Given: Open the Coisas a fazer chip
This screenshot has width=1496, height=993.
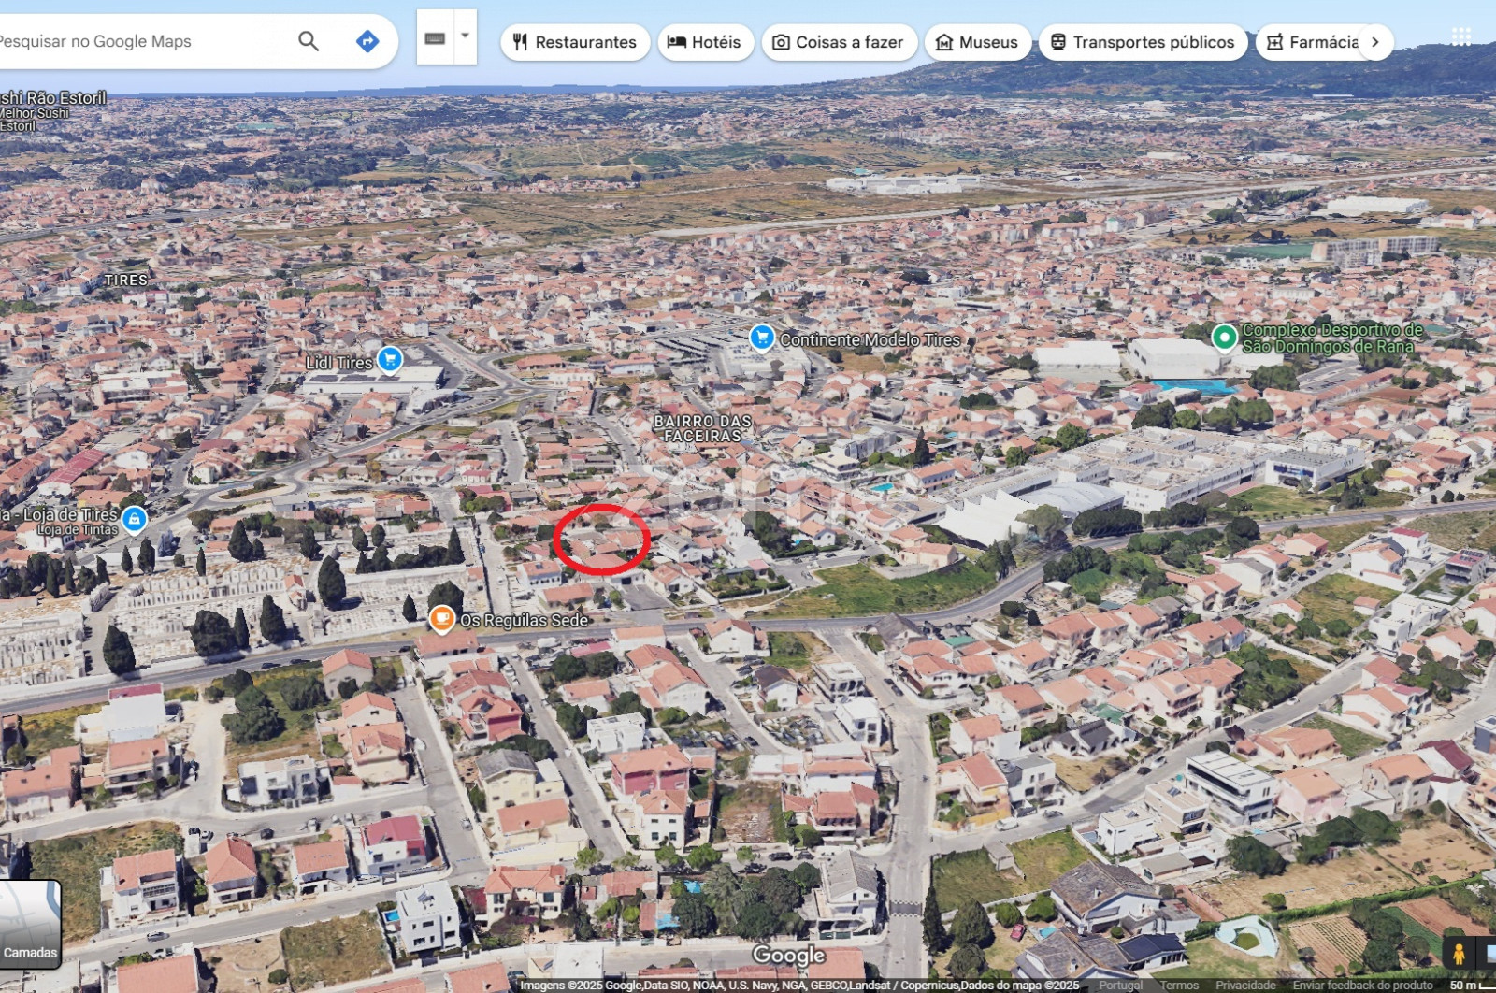Looking at the screenshot, I should [x=839, y=42].
